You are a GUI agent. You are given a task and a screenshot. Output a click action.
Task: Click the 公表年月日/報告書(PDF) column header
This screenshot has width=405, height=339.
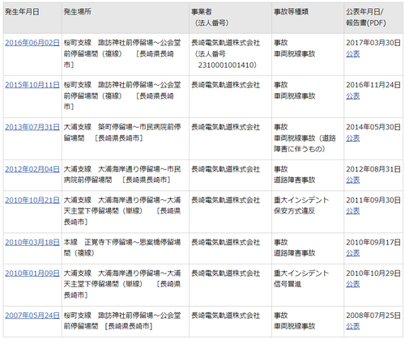click(373, 18)
